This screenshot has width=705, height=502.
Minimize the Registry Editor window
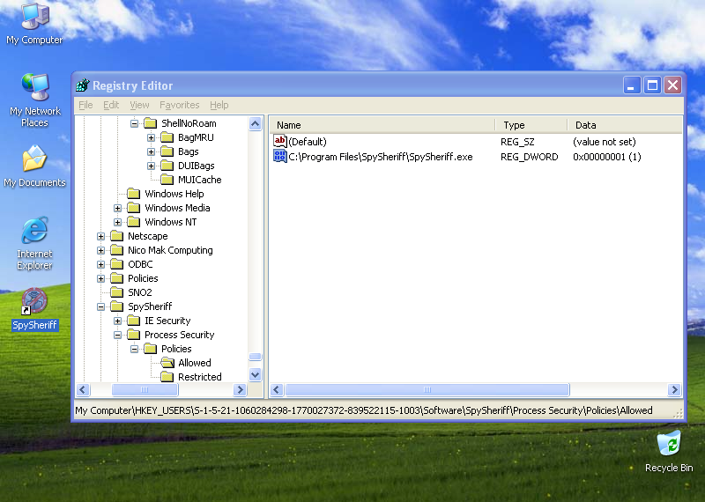click(631, 85)
